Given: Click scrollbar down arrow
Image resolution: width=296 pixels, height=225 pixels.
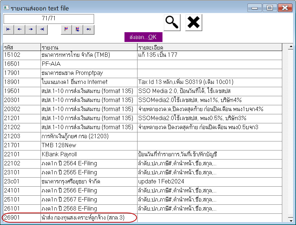Looking at the screenshot, I should coord(291,220).
